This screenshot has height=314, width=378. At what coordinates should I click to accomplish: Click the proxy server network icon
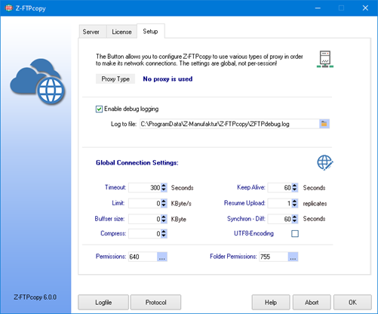pyautogui.click(x=325, y=59)
